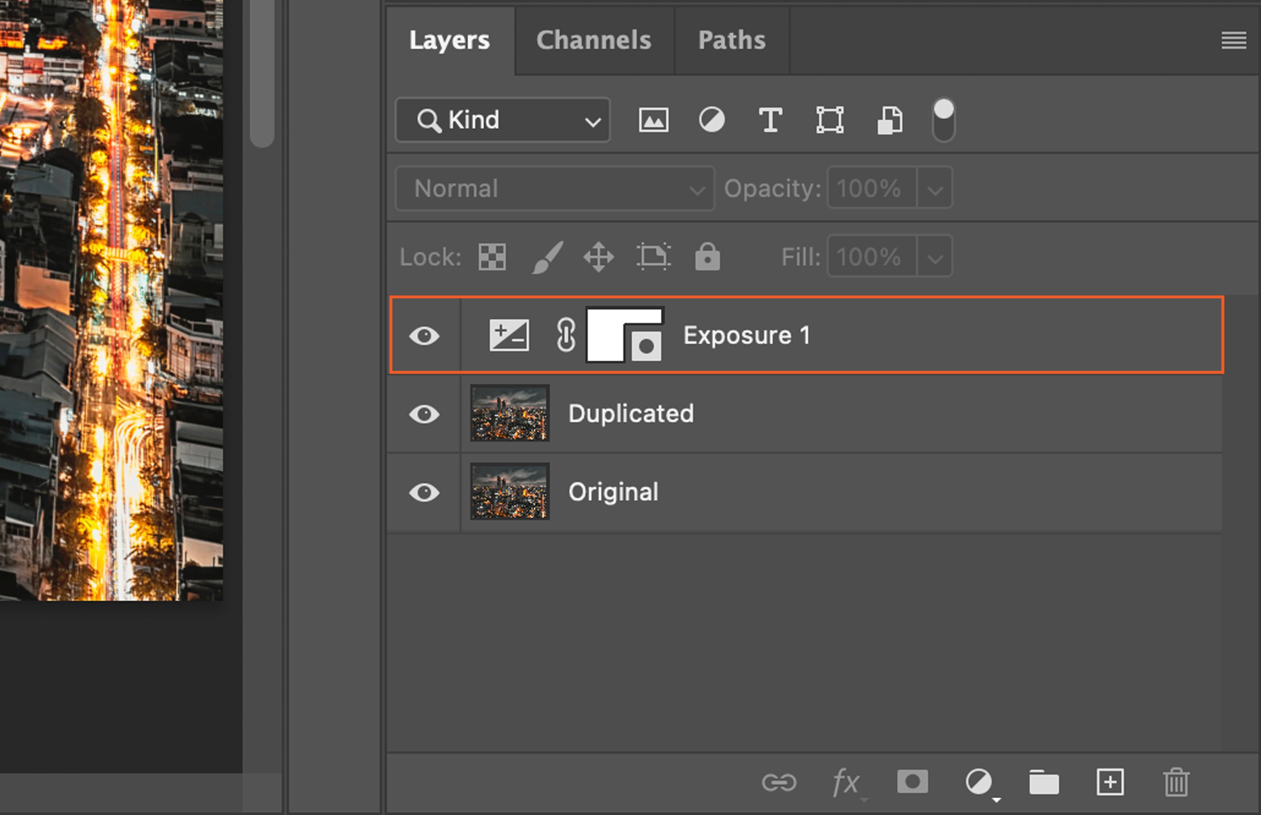Click the lock transparent pixels icon
Screen dimensions: 1261x815
click(492, 257)
